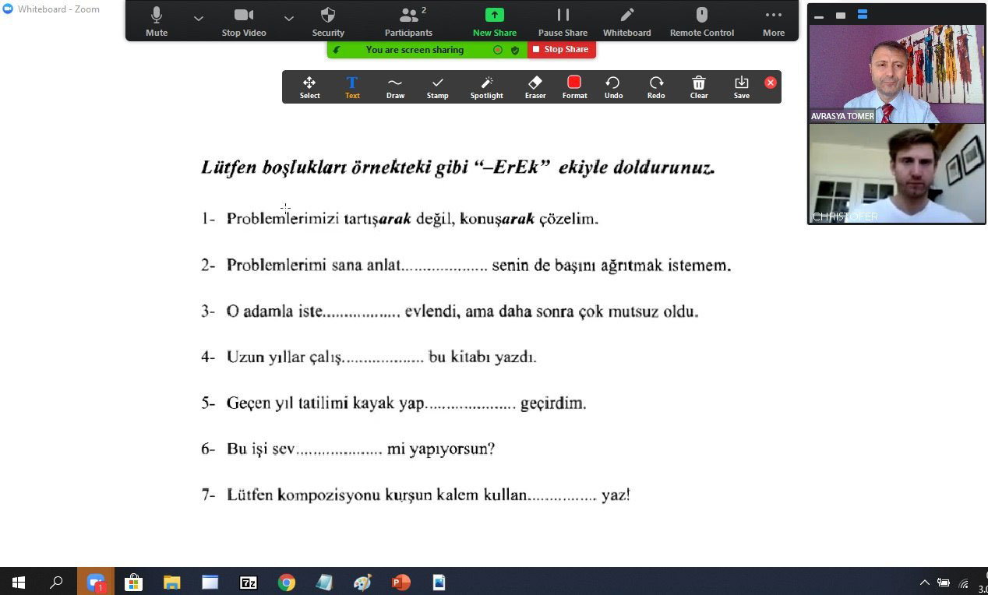Viewport: 988px width, 595px height.
Task: Mute the microphone in Zoom toolbar
Action: [157, 21]
